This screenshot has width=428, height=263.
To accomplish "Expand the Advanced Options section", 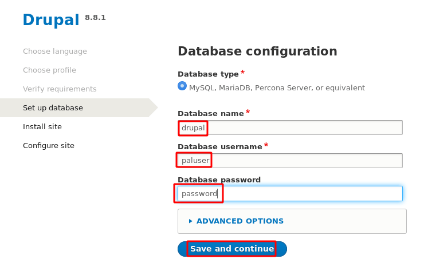I will [236, 221].
